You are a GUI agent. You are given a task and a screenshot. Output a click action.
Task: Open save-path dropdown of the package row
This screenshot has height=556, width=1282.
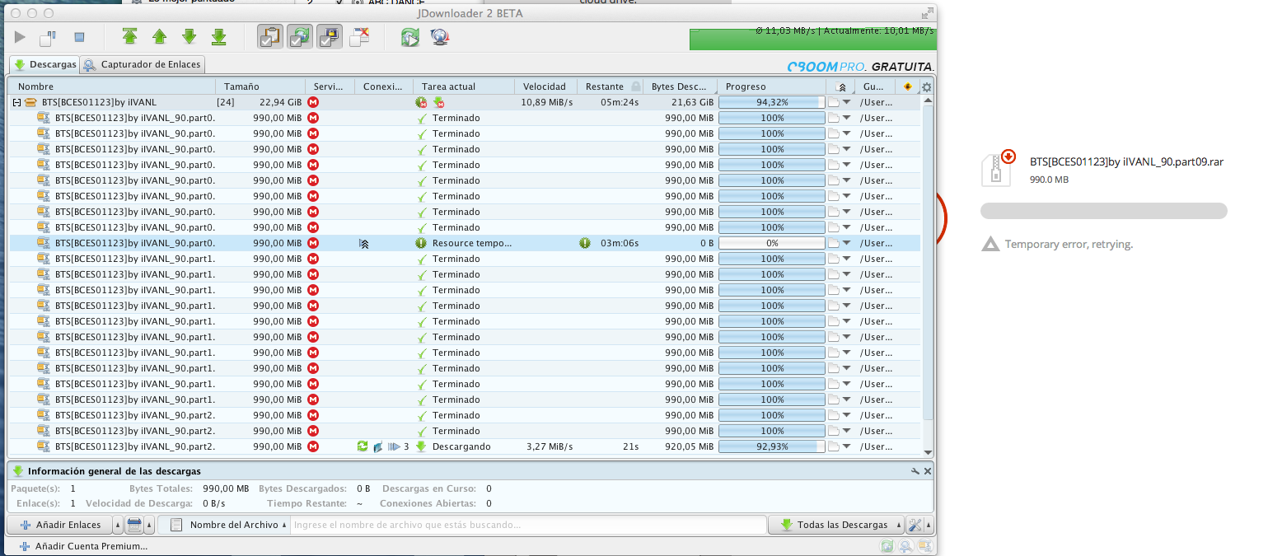(846, 102)
